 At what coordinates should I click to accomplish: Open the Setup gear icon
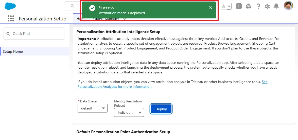click(x=267, y=6)
